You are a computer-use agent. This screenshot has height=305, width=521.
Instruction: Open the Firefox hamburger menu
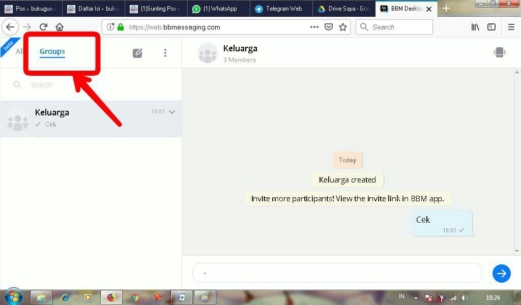pyautogui.click(x=511, y=27)
